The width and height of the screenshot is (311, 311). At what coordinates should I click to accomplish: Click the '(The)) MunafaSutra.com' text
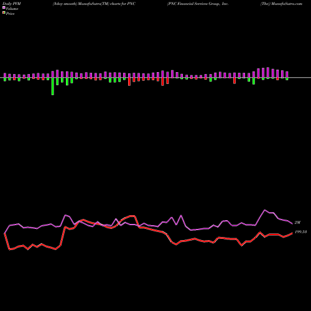[281, 4]
